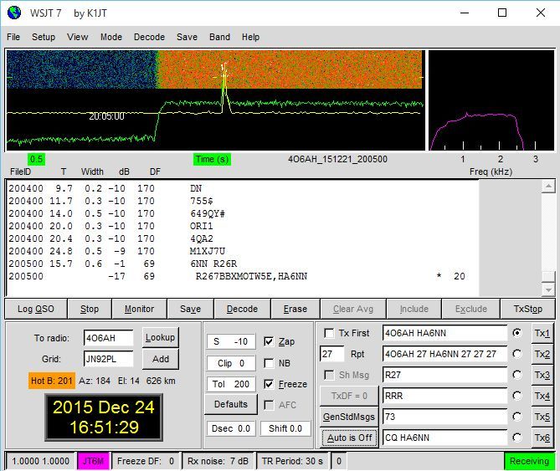This screenshot has height=471, width=560.
Task: Click the Rpt report field showing 27
Action: (x=331, y=354)
